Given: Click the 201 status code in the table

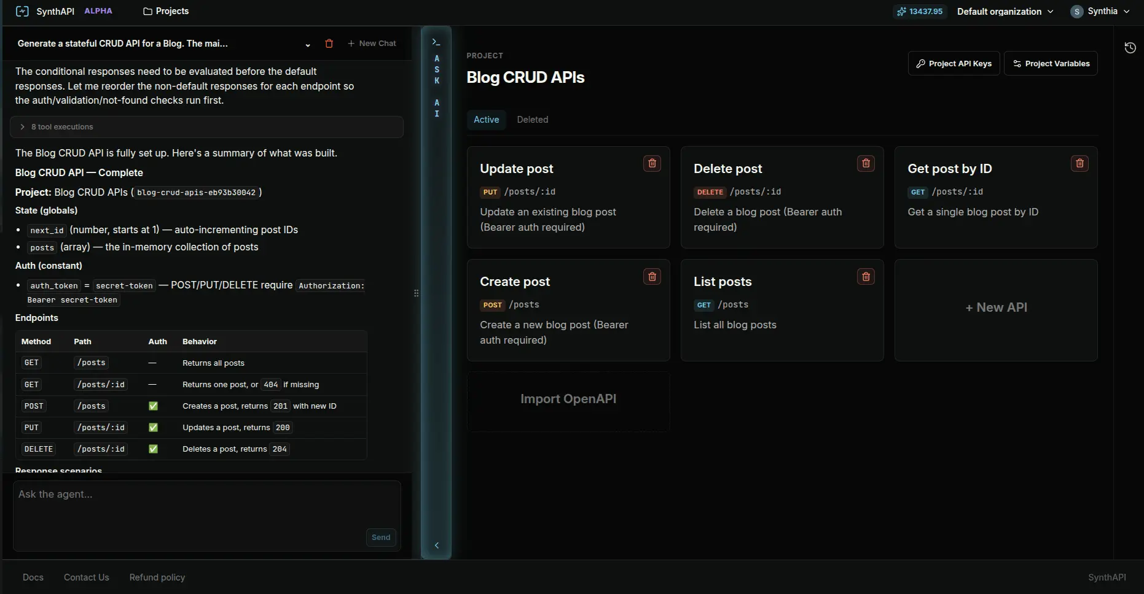Looking at the screenshot, I should [x=281, y=406].
